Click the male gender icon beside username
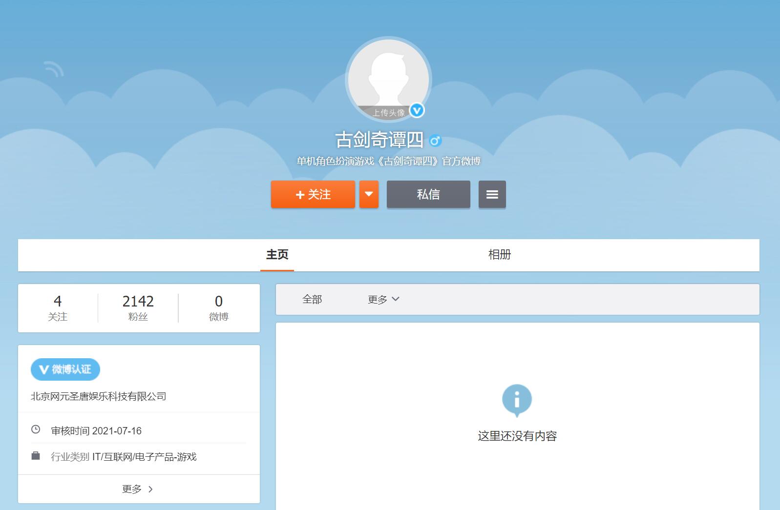780x510 pixels. click(x=435, y=141)
